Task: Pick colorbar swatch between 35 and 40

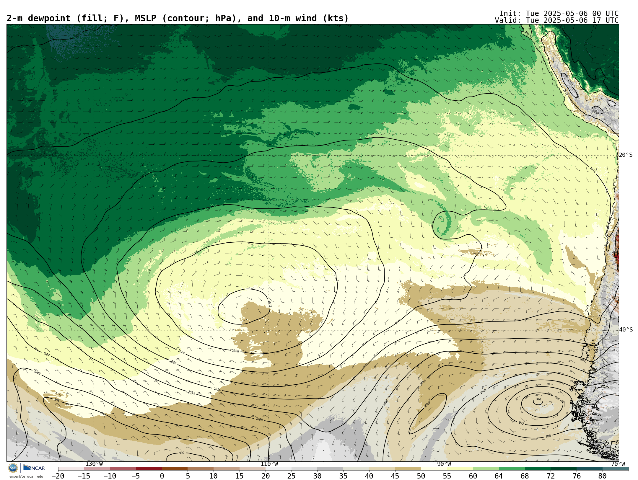Action: [x=356, y=469]
